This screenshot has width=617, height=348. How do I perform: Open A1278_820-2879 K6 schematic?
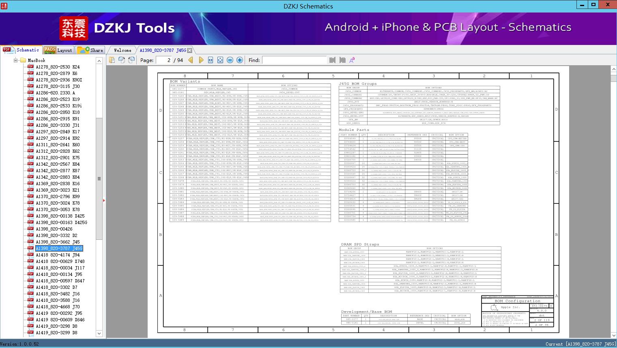(56, 73)
